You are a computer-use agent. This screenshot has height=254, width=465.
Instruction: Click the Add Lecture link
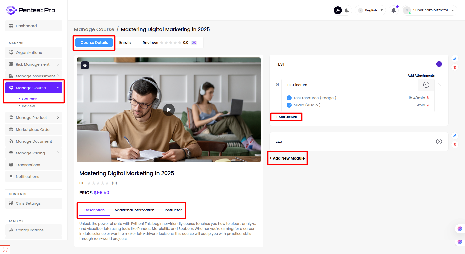[286, 117]
